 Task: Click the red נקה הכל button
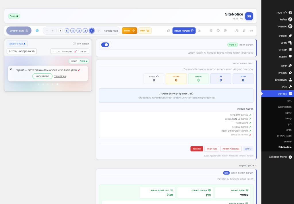pyautogui.click(x=197, y=149)
